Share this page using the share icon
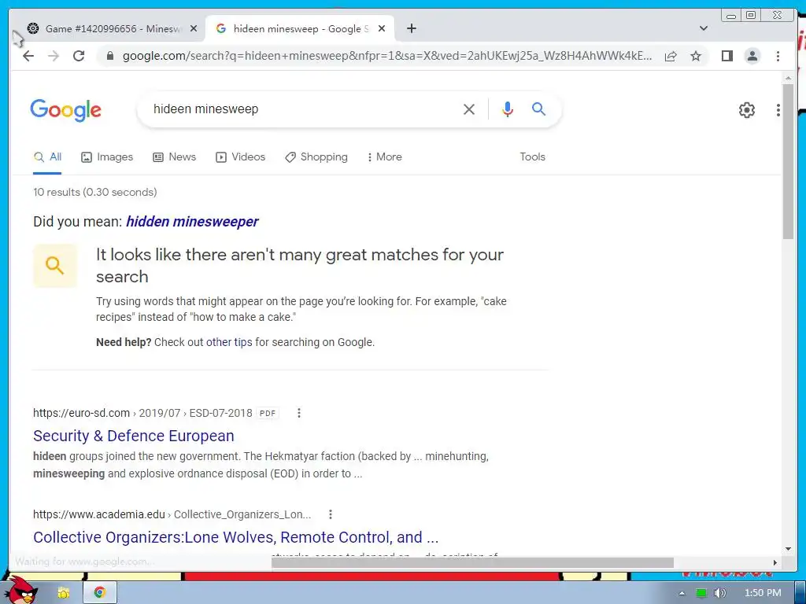This screenshot has height=604, width=806. point(671,56)
